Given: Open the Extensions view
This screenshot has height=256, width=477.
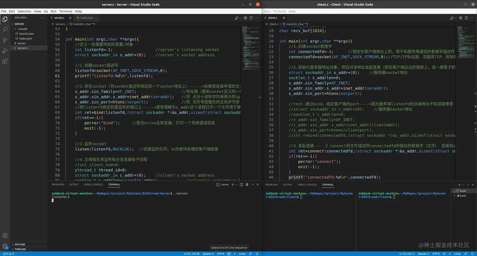Looking at the screenshot, I should coord(5,61).
